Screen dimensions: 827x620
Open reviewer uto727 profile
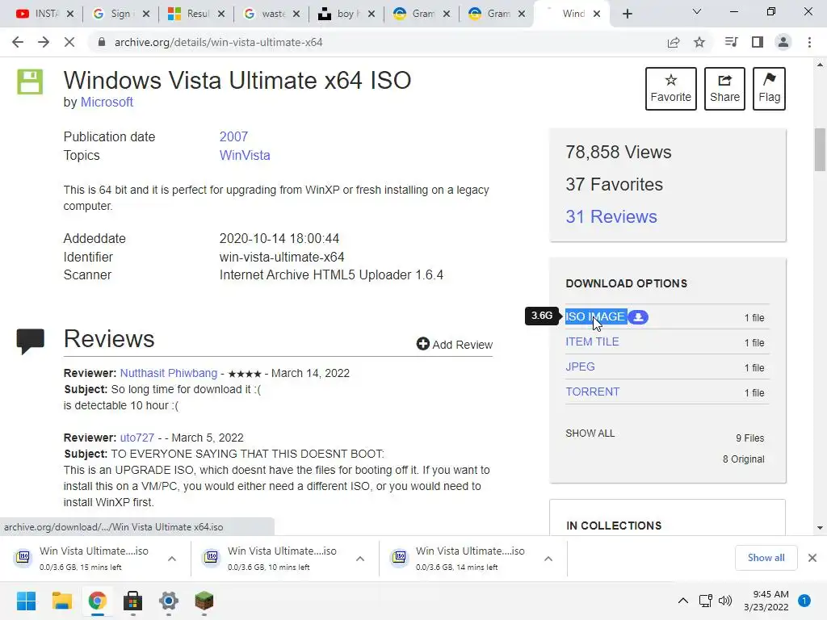coord(137,438)
